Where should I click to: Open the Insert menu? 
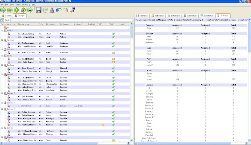18,5
